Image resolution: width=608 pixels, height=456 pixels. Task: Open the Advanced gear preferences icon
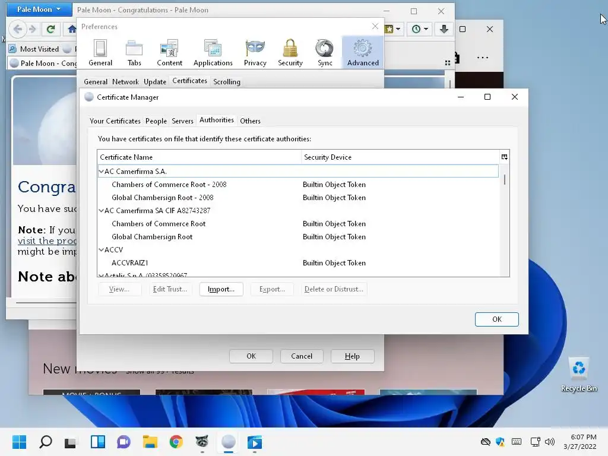363,53
